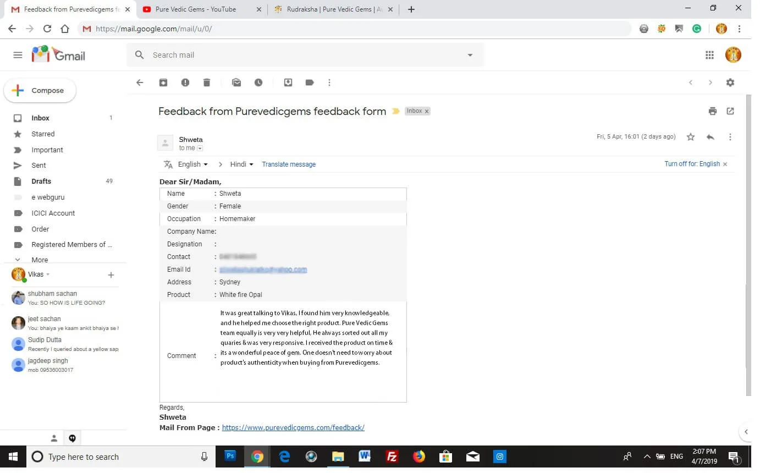Open Google apps grid
Viewport: 760px width, 473px height.
pos(709,55)
